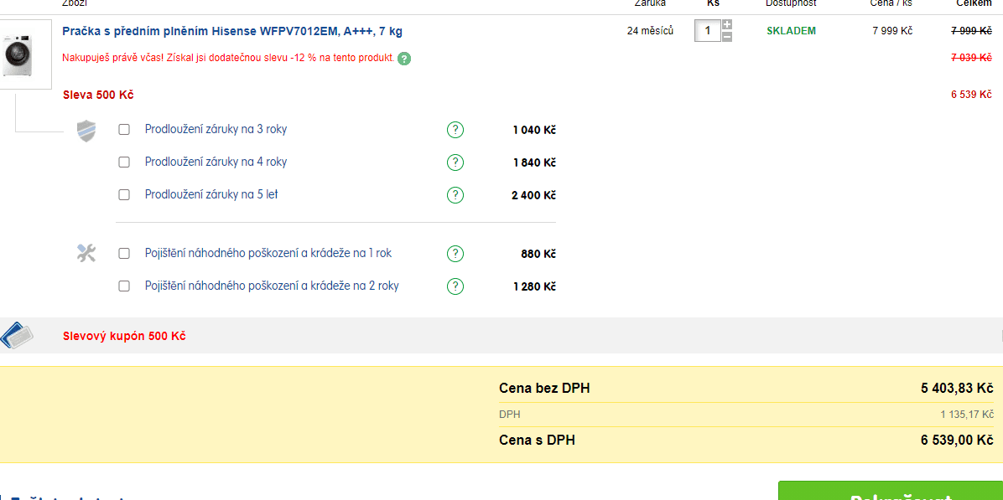Open the Hisense WFPV7012EM washing machine product link
The image size is (1003, 500).
tap(232, 31)
